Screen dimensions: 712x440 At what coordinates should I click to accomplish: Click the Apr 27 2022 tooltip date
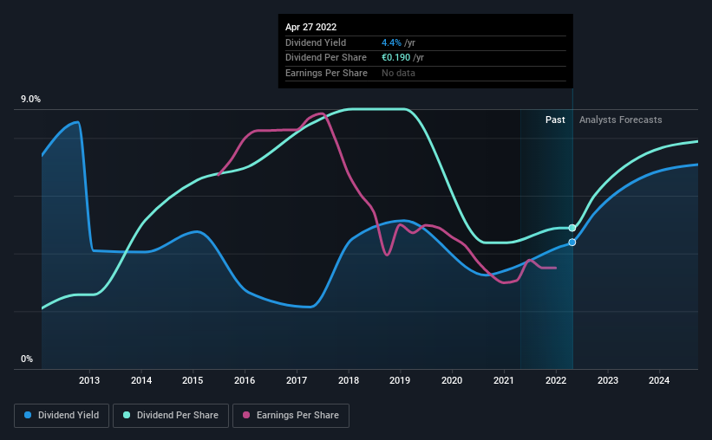pos(310,27)
